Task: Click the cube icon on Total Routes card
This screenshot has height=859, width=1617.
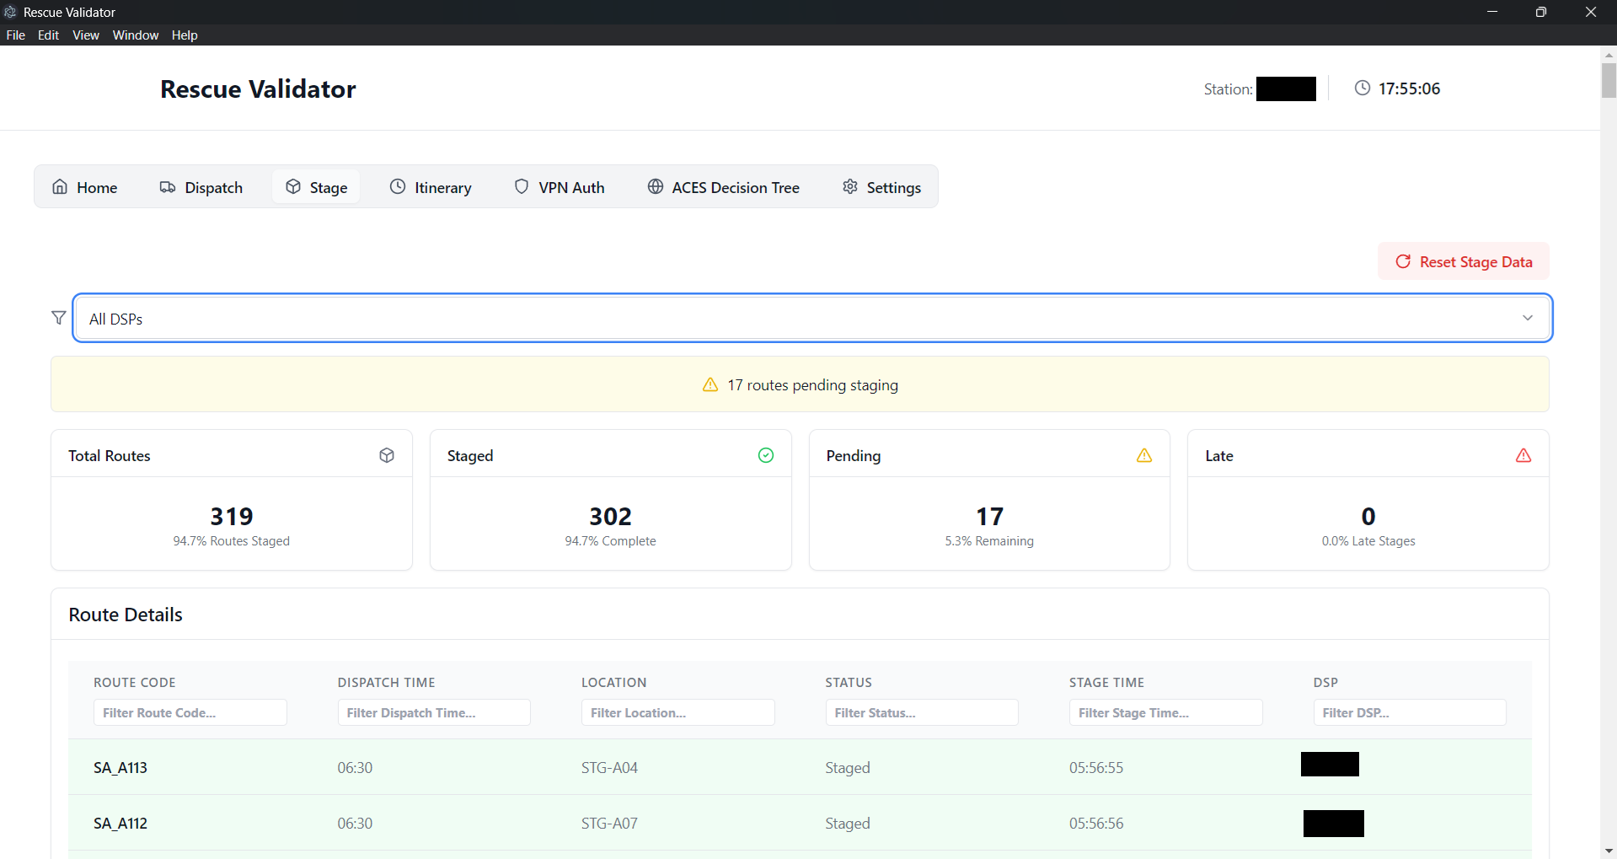Action: pyautogui.click(x=387, y=455)
